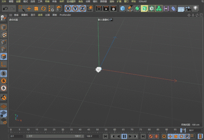Click the timeline playhead marker near 100
The image size is (204, 140).
click(181, 130)
